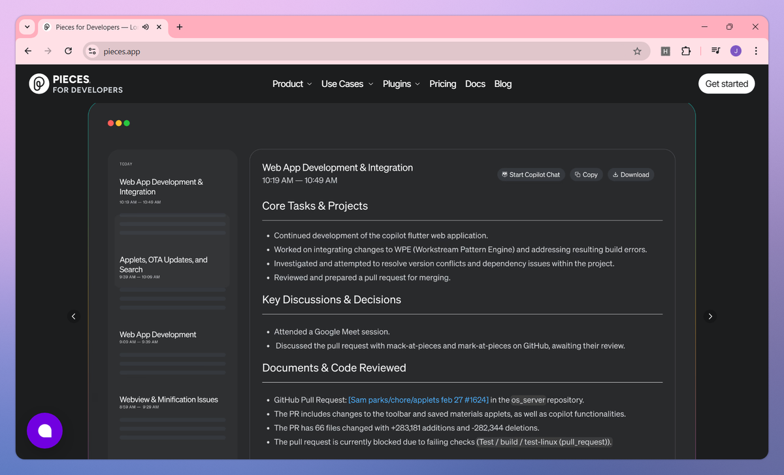
Task: Expand the Use Cases dropdown
Action: pyautogui.click(x=347, y=84)
